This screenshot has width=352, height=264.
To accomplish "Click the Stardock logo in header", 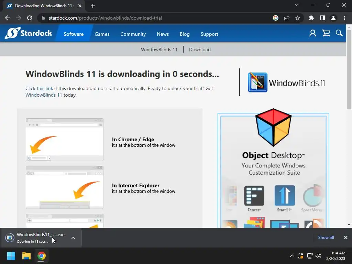I will [28, 33].
